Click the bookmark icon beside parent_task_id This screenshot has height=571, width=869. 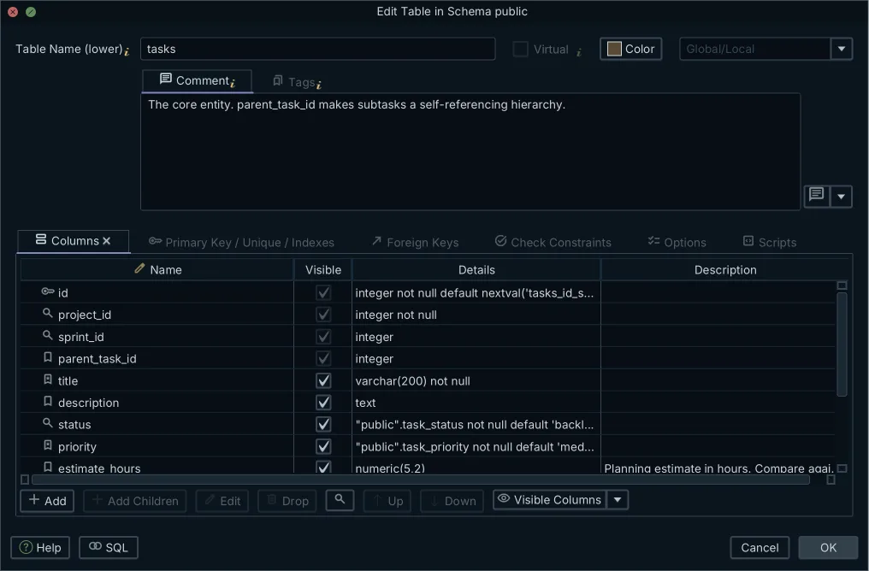[48, 358]
